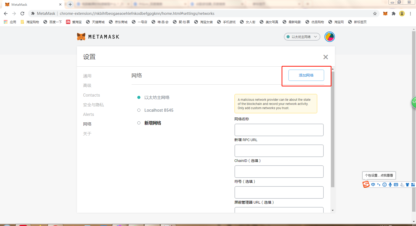416x226 pixels.
Task: Open the 淘宝购物 bookmark folder
Action: [x=30, y=22]
